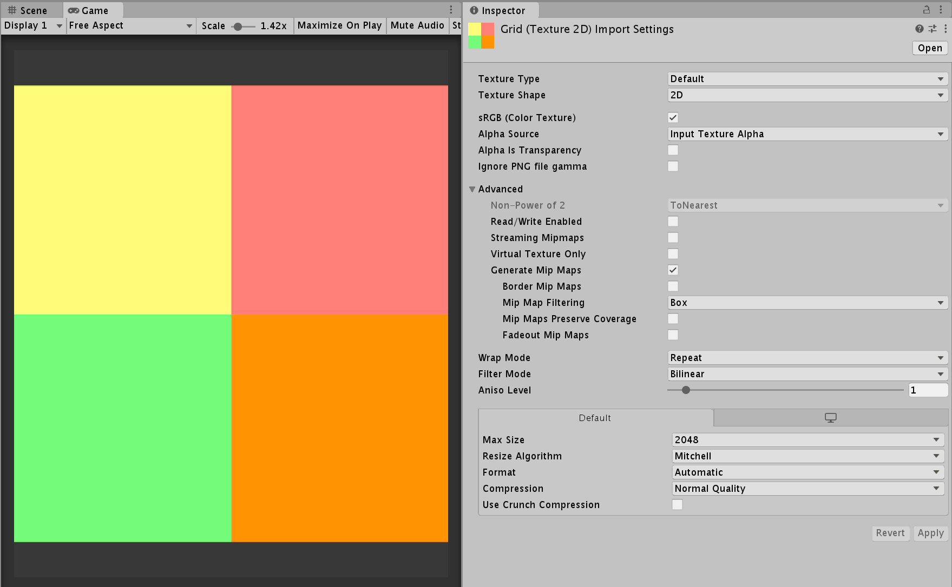
Task: Open the Wrap Mode dropdown
Action: click(807, 358)
